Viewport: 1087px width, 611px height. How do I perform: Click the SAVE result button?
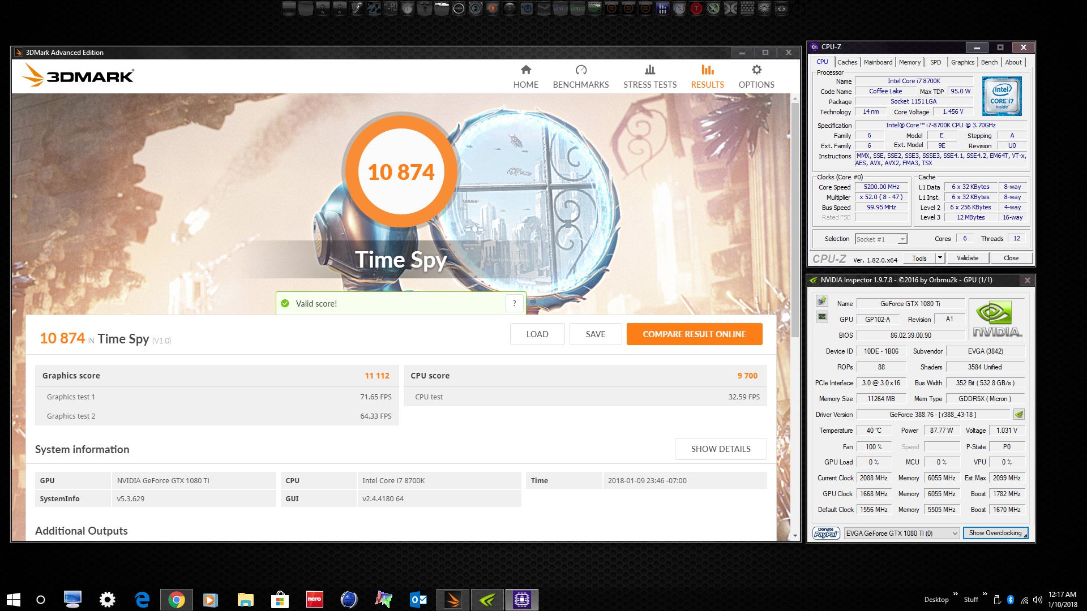point(596,334)
